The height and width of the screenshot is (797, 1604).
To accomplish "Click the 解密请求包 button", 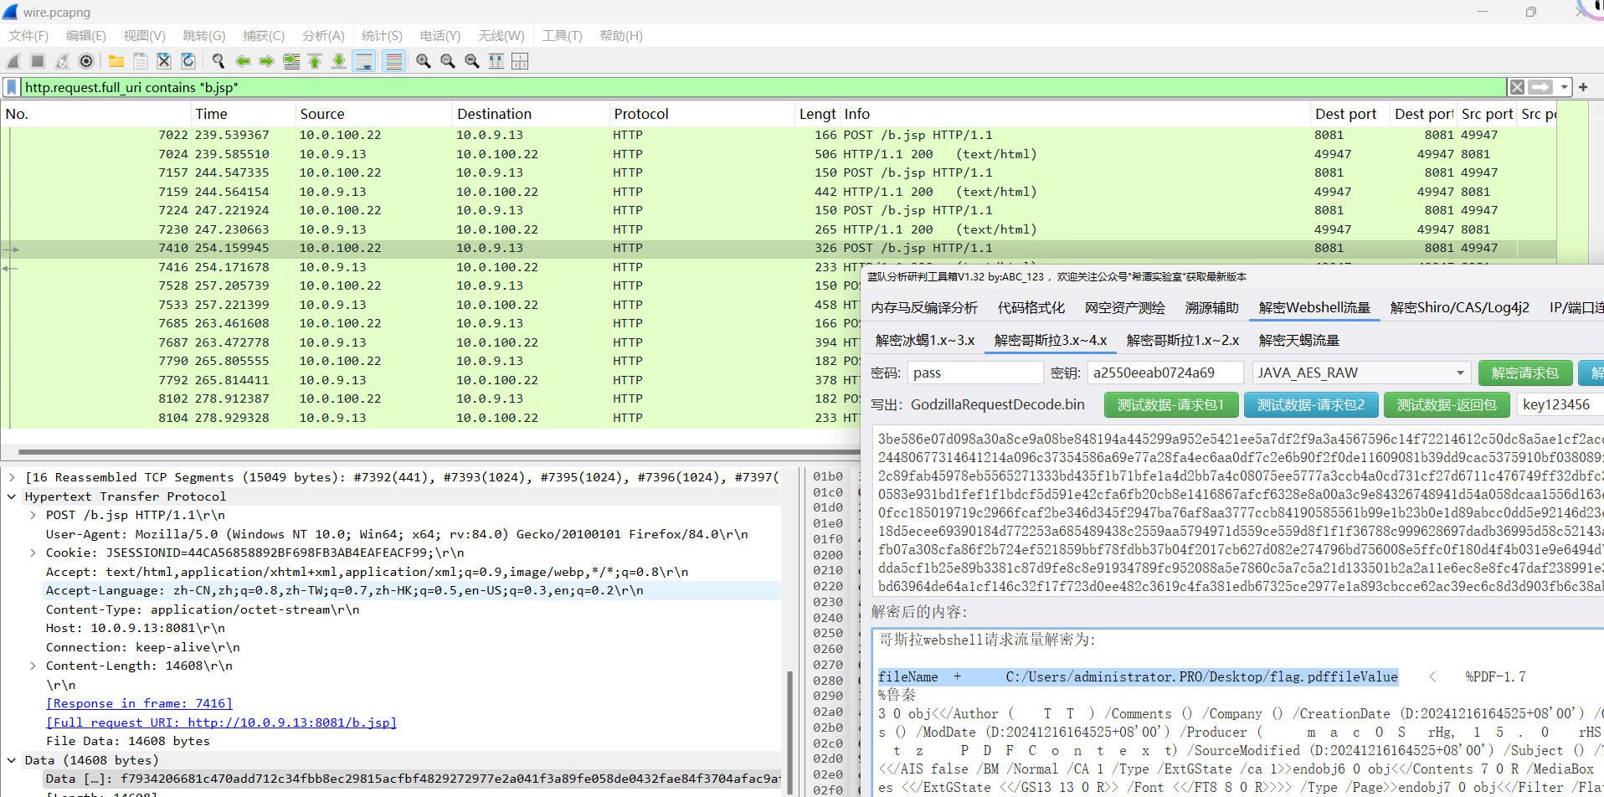I will [x=1524, y=373].
